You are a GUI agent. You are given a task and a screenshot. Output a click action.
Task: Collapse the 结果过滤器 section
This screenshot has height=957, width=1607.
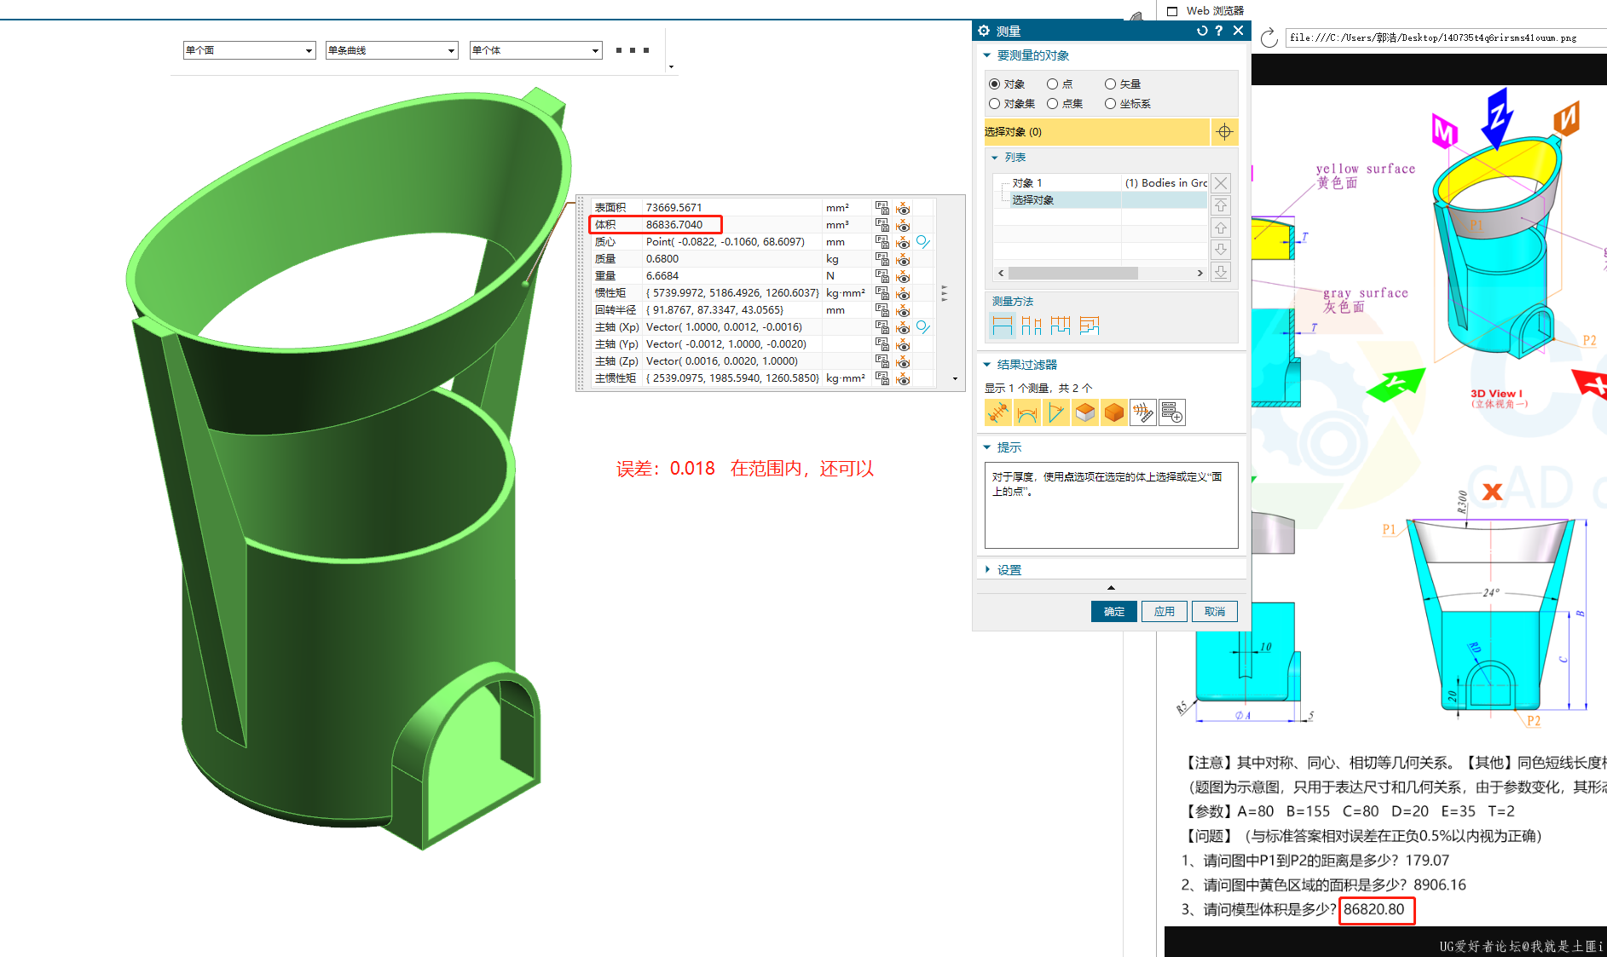pyautogui.click(x=987, y=365)
